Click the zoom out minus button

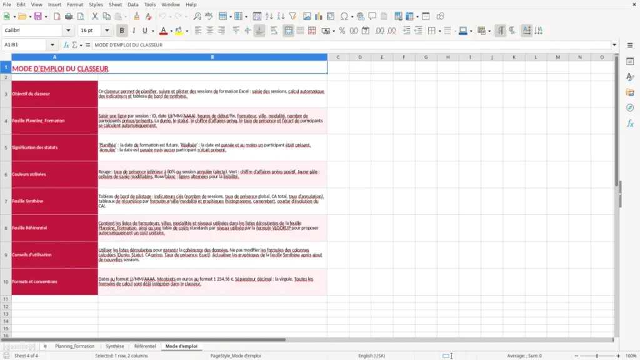(x=576, y=356)
